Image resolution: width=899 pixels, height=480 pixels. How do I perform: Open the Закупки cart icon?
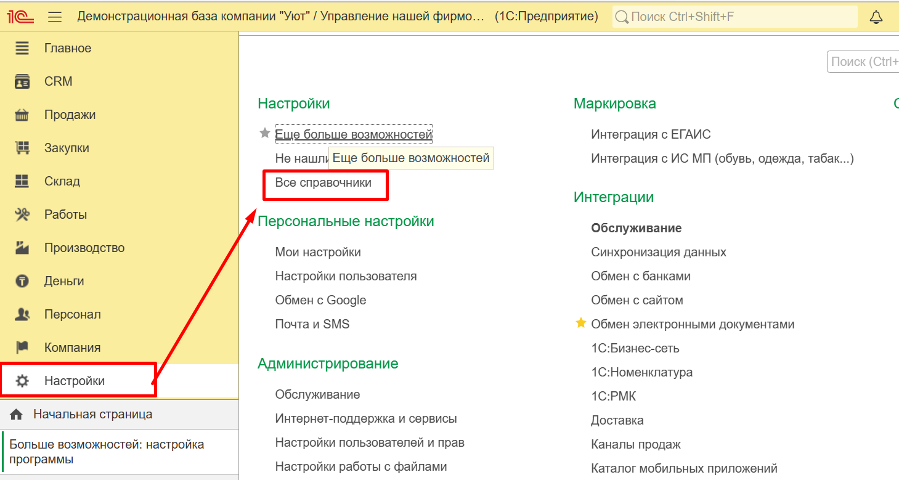click(22, 148)
